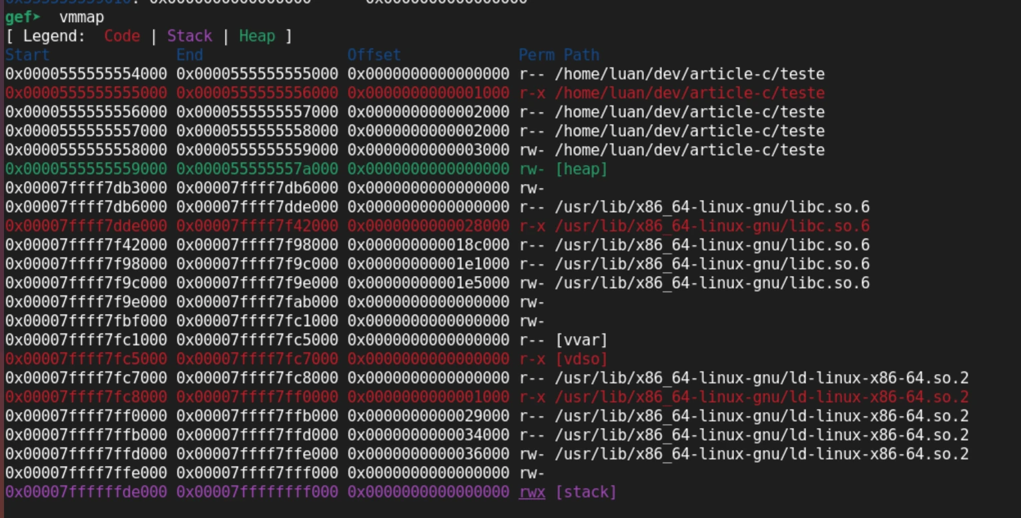Screen dimensions: 1021x518
Task: Click the Perm Path column header
Action: [x=559, y=55]
